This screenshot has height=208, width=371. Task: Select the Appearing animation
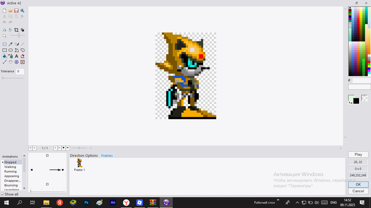(x=12, y=176)
